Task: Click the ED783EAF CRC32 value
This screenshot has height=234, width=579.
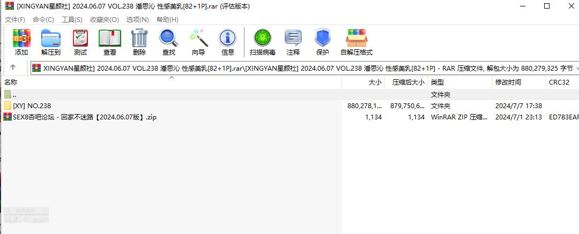Action: tap(564, 117)
